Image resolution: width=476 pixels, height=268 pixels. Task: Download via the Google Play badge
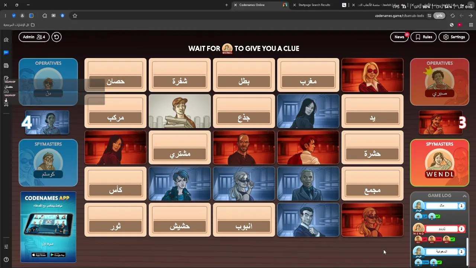[x=57, y=255]
